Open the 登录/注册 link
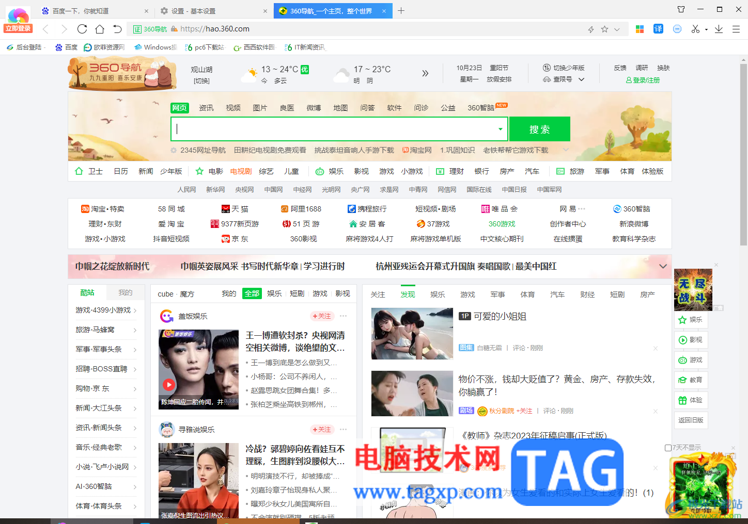 coord(643,80)
